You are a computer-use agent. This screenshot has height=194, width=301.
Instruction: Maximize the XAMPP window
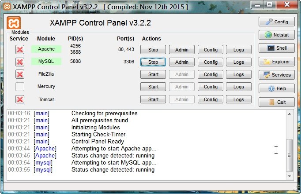[270, 4]
